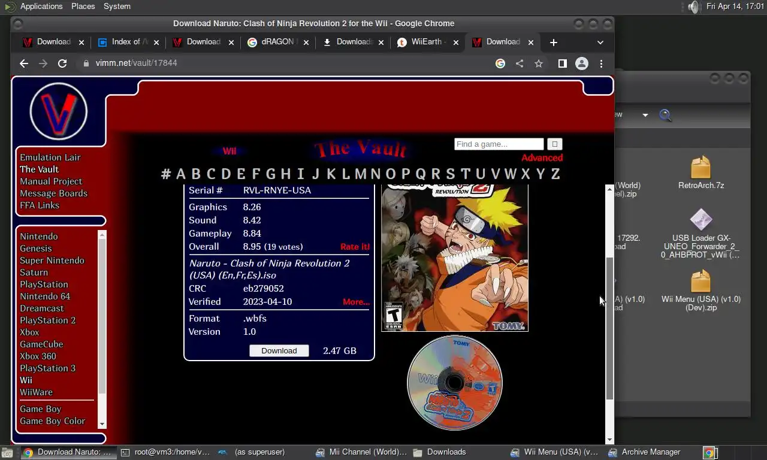Open Chrome profile avatar
This screenshot has height=460, width=767.
pos(581,63)
